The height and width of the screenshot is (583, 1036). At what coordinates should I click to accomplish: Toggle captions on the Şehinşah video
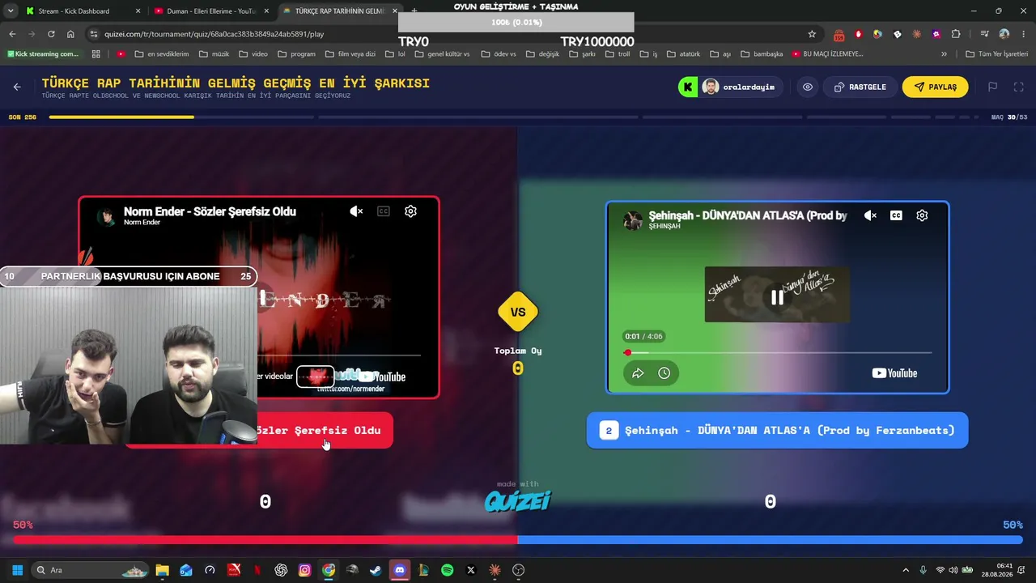pos(896,215)
